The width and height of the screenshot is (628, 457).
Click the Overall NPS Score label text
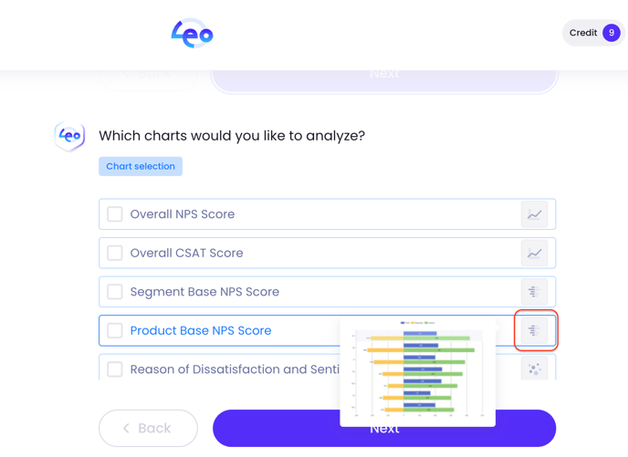183,214
